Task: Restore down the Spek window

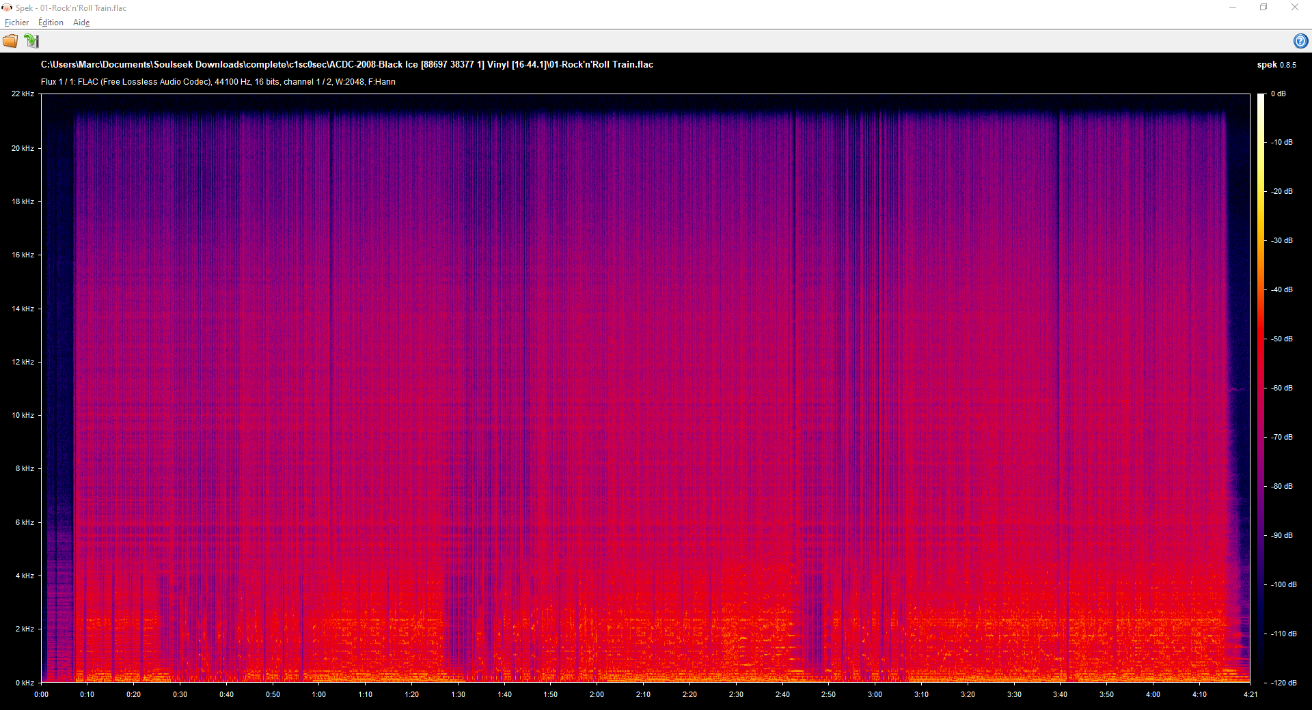Action: tap(1263, 8)
